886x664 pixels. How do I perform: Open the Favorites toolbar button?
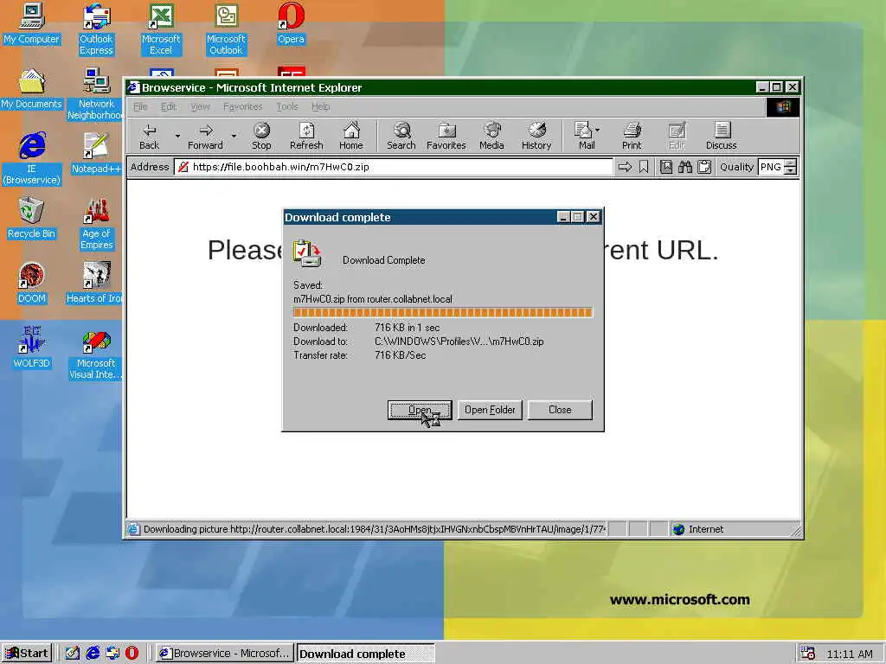[446, 137]
